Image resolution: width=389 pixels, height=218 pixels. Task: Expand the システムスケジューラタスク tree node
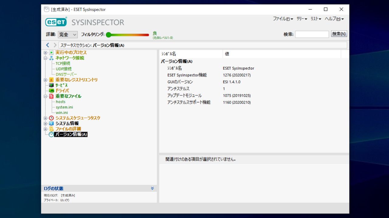[46, 118]
